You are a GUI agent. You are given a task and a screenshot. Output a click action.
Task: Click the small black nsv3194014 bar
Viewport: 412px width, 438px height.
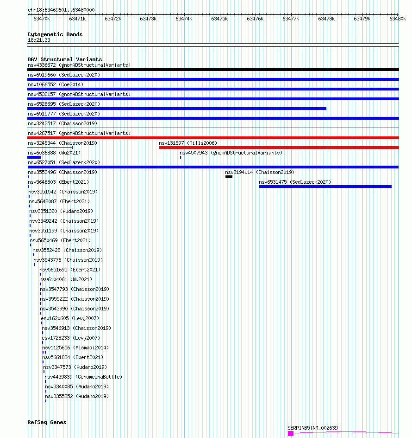[229, 177]
